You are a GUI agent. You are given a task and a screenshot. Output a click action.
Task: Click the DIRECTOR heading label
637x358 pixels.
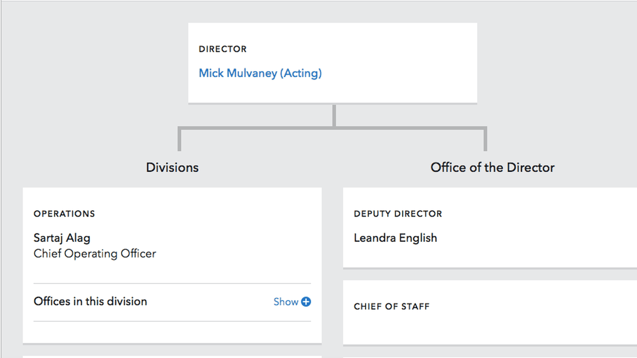[223, 49]
